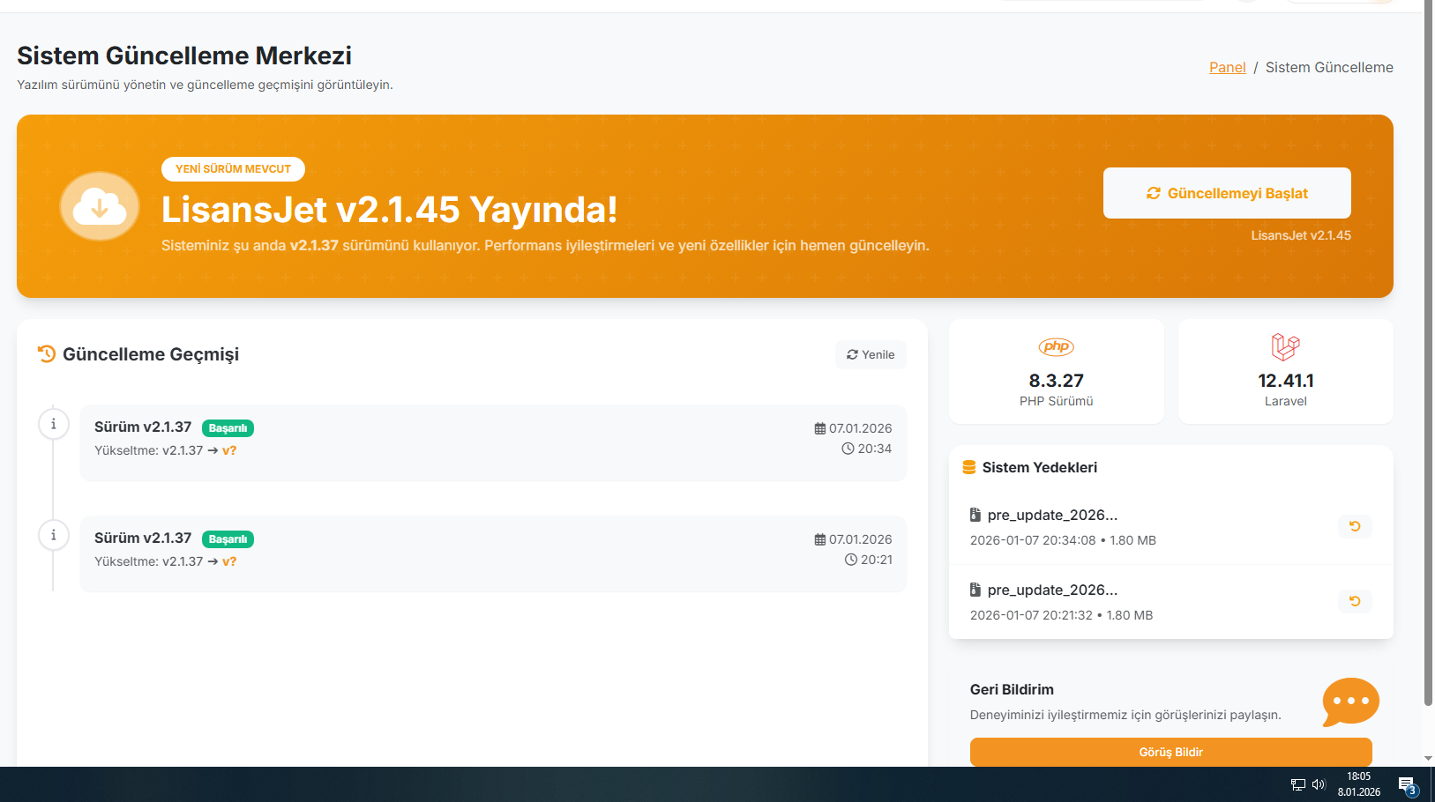Screen dimensions: 1435x802
Task: Click the Geri Bildirim heading
Action: pyautogui.click(x=1012, y=689)
